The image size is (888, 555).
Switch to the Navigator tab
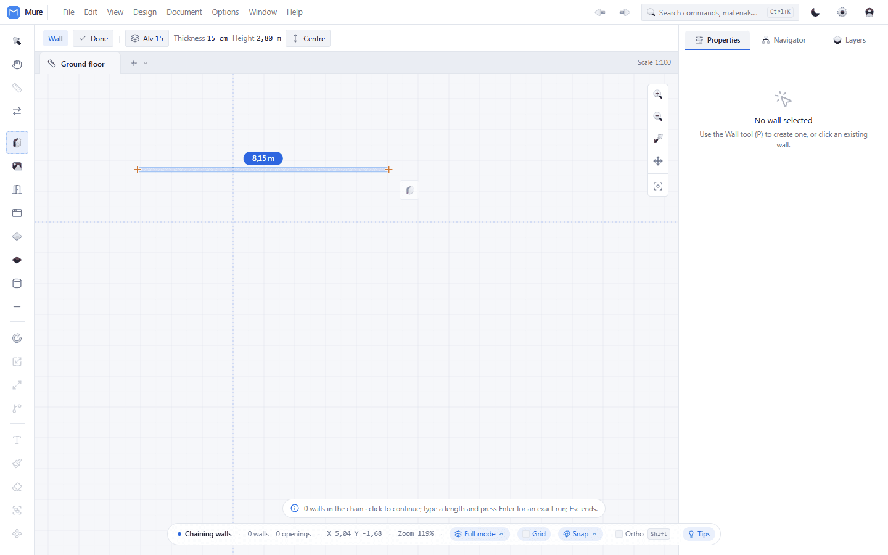click(x=784, y=40)
